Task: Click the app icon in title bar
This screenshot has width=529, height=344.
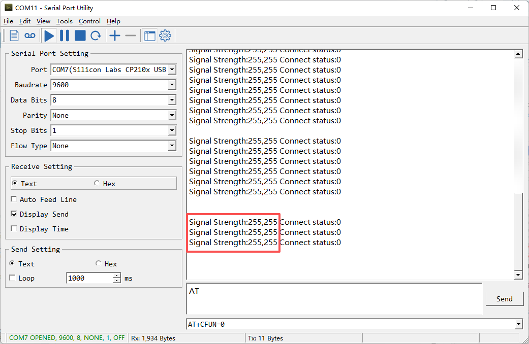Action: point(9,8)
